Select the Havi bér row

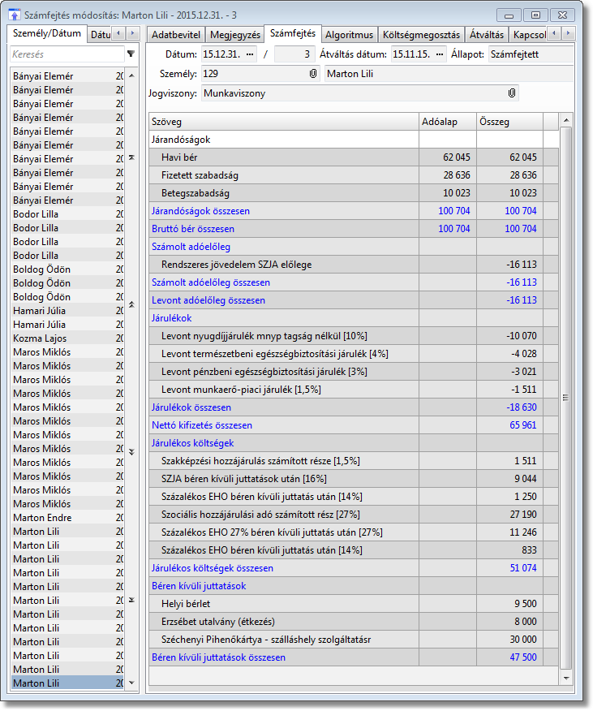pos(354,157)
